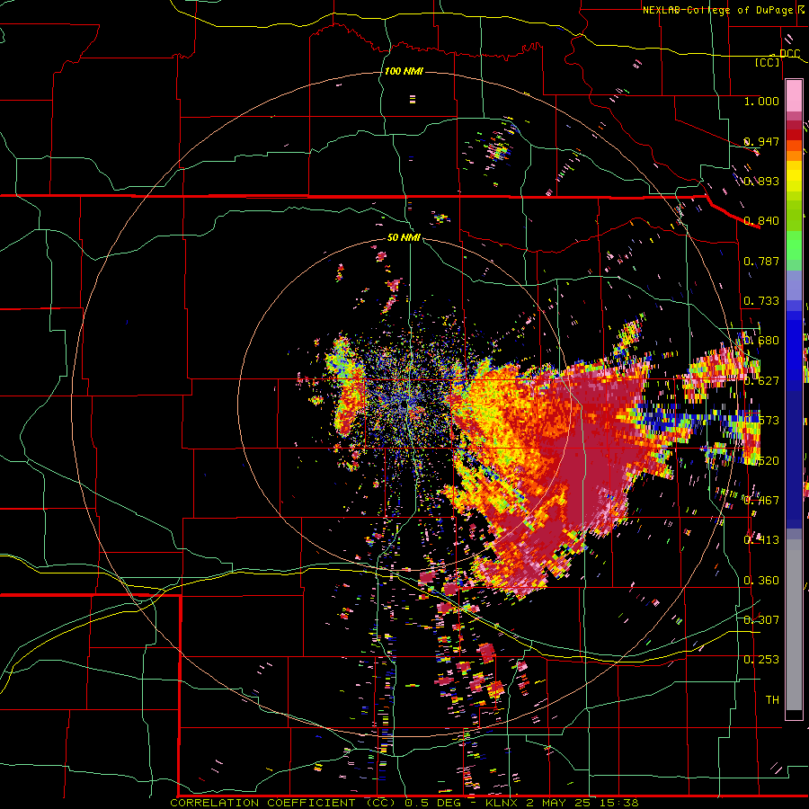809x809 pixels.
Task: Click the TH label on legend
Action: tap(772, 699)
